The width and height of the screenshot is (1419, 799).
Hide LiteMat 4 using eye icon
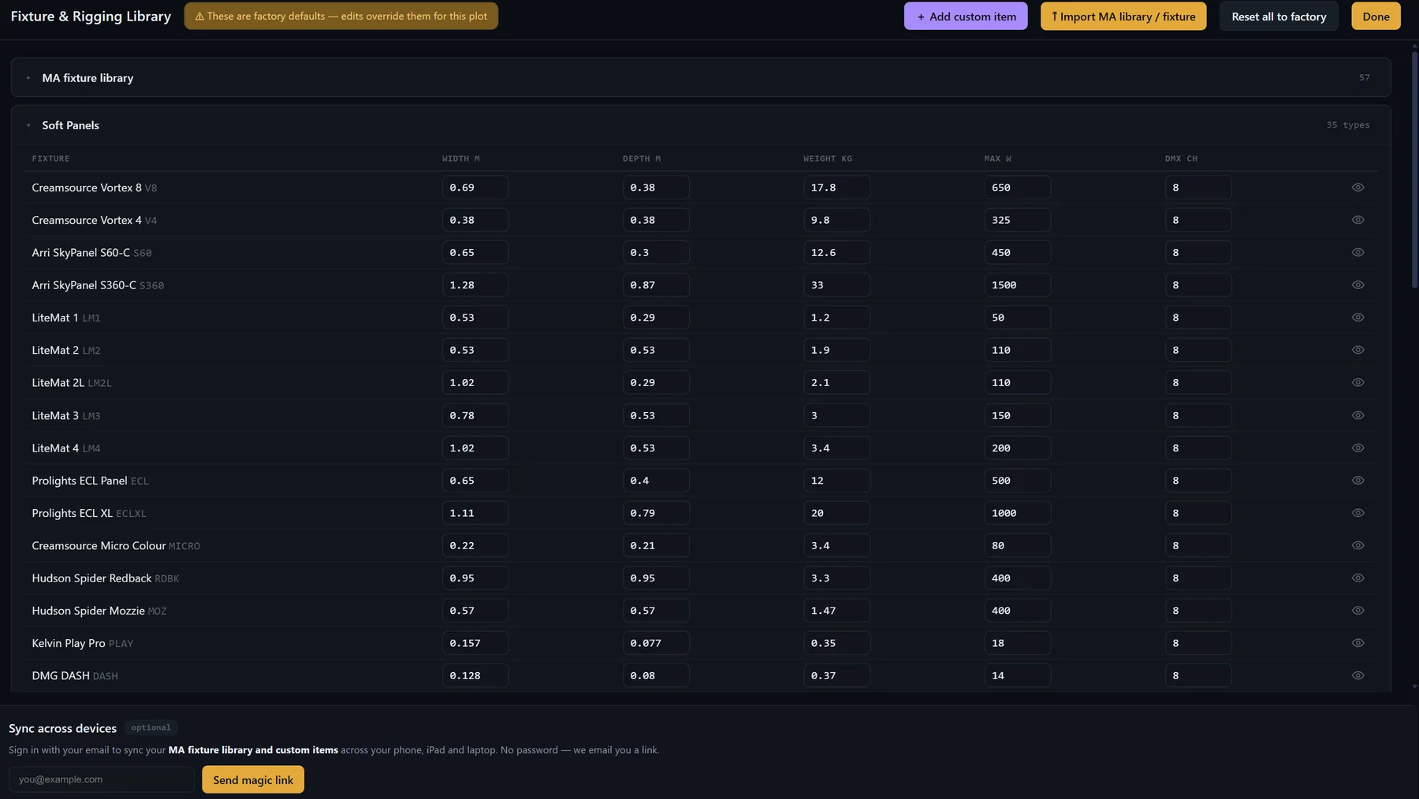click(x=1358, y=448)
